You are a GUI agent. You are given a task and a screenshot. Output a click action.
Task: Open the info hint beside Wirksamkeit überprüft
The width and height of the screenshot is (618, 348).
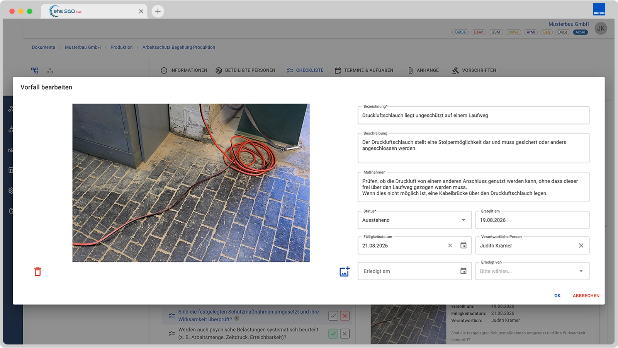[x=237, y=318]
